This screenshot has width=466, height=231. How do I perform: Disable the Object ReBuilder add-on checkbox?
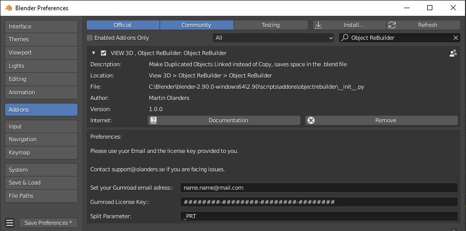click(103, 53)
